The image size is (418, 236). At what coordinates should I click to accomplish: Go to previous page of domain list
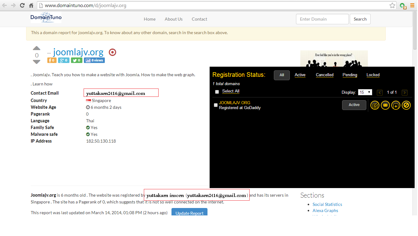pyautogui.click(x=380, y=92)
